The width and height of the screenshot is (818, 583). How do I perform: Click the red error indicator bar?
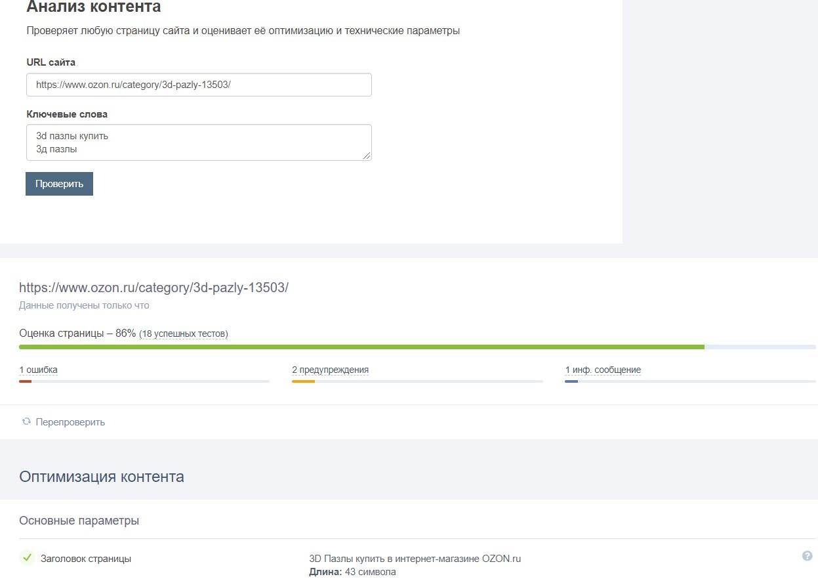pyautogui.click(x=26, y=381)
